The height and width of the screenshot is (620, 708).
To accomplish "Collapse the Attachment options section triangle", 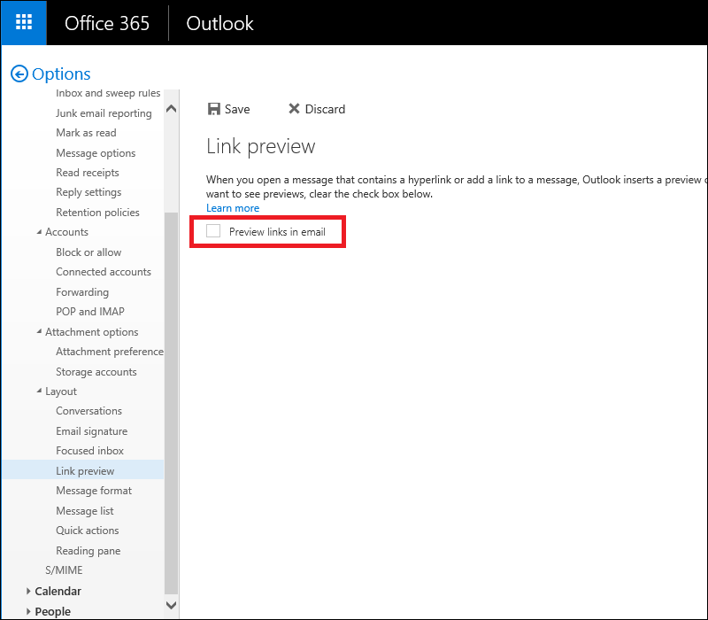I will (x=39, y=331).
